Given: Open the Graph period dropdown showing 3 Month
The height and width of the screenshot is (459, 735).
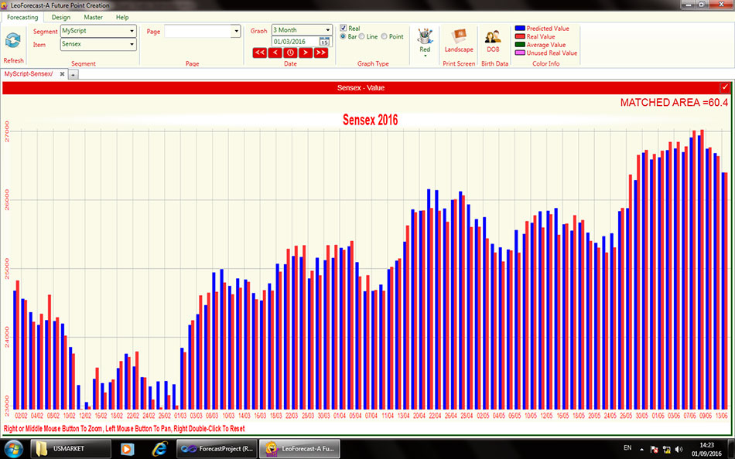Looking at the screenshot, I should (302, 30).
